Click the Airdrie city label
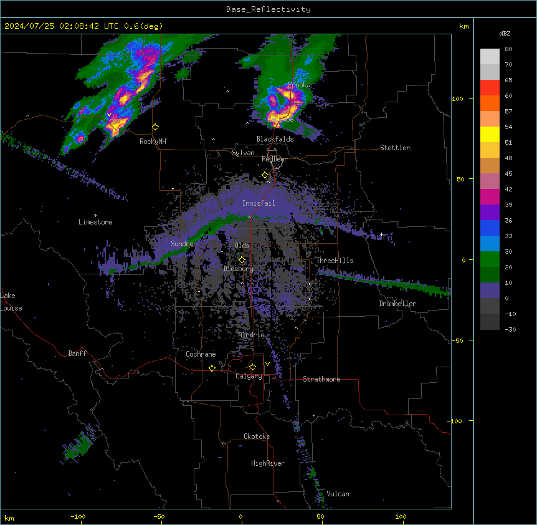The width and height of the screenshot is (537, 525). pos(252,335)
